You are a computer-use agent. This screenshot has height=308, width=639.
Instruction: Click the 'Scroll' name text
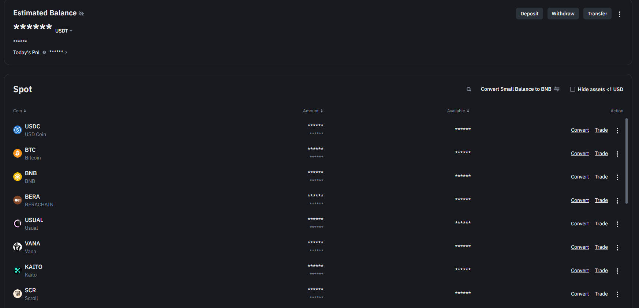(x=31, y=298)
